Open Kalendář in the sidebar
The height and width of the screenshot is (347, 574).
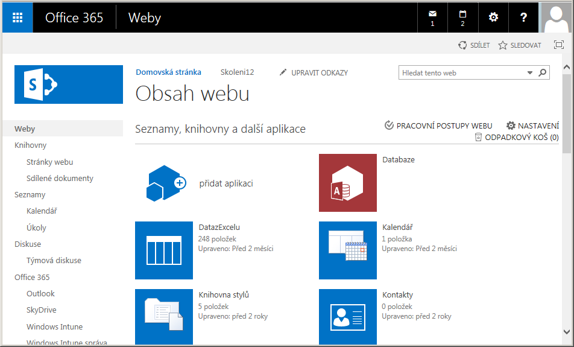click(x=42, y=211)
